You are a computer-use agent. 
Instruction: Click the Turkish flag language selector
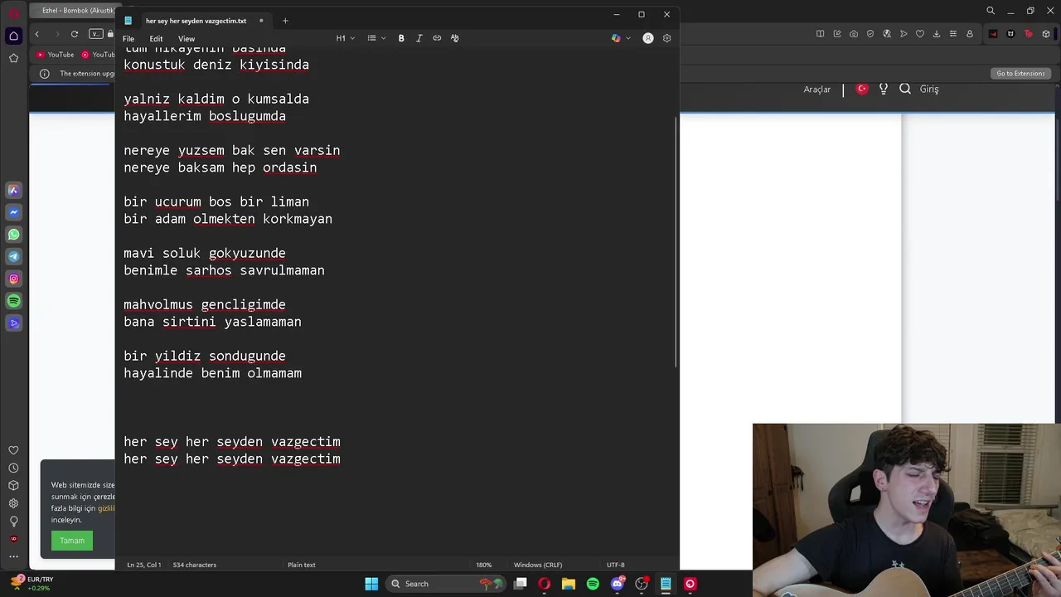pos(862,89)
